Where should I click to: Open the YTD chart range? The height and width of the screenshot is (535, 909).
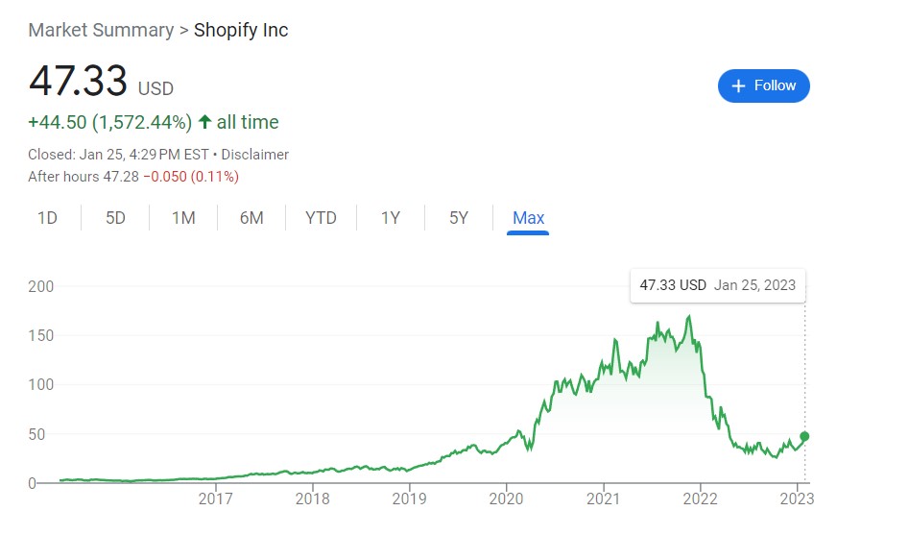321,218
